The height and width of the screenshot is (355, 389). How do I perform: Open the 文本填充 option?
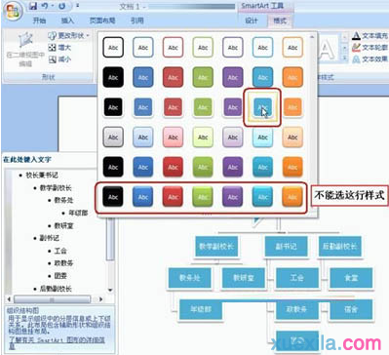pyautogui.click(x=370, y=35)
